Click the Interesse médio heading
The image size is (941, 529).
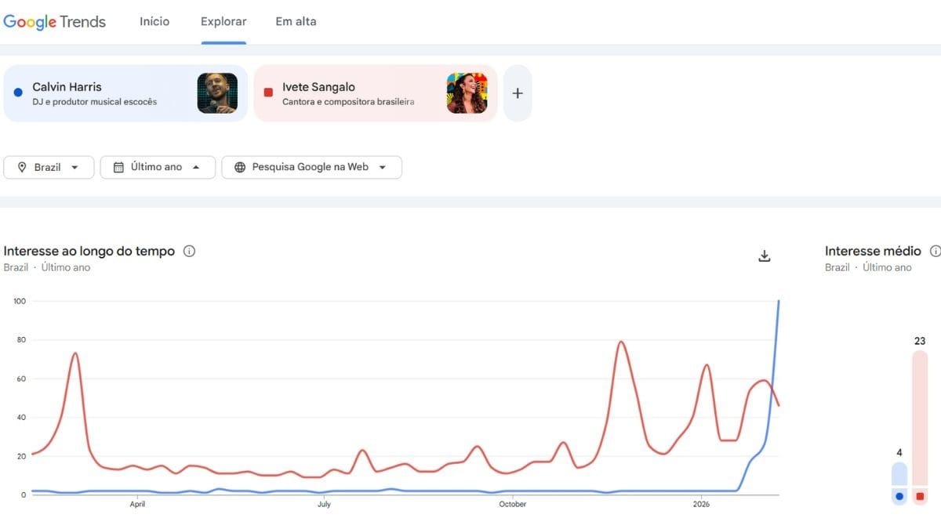[x=873, y=252]
